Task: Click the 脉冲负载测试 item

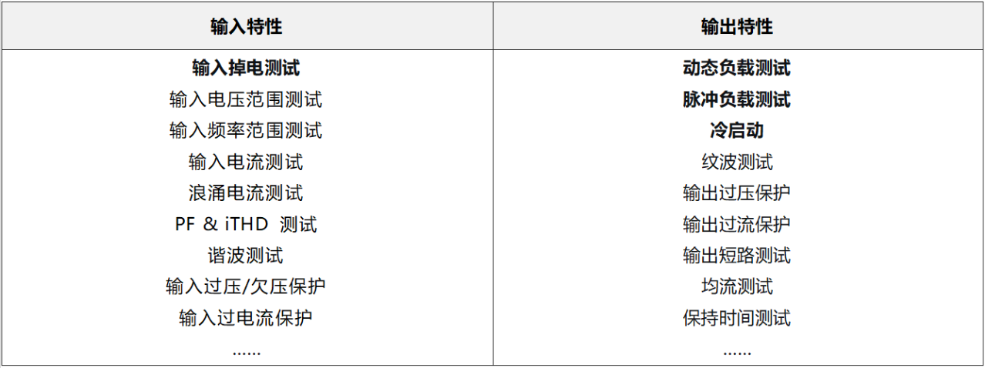Action: (737, 99)
